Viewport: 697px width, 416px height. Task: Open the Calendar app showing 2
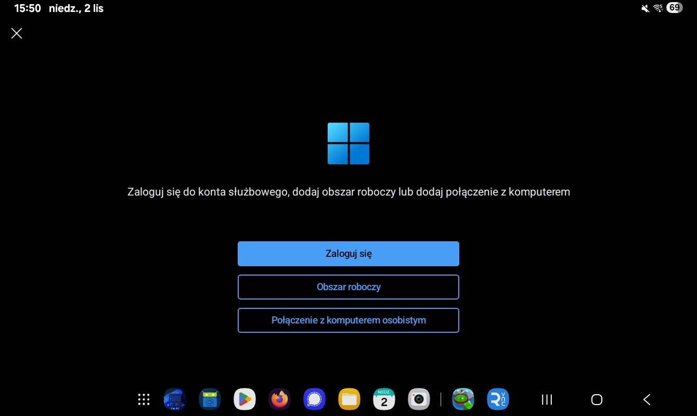[384, 399]
